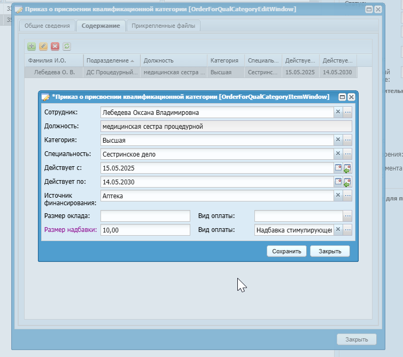Clear the Категория field
The image size is (403, 357).
[x=338, y=140]
